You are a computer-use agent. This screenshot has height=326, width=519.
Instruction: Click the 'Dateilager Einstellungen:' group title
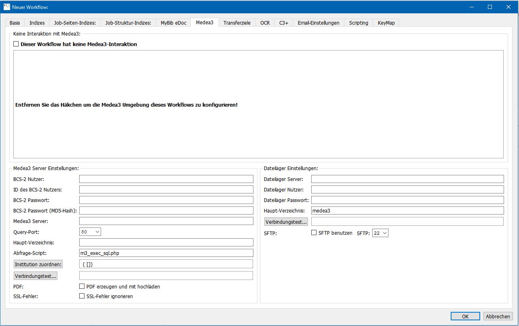[x=291, y=168]
